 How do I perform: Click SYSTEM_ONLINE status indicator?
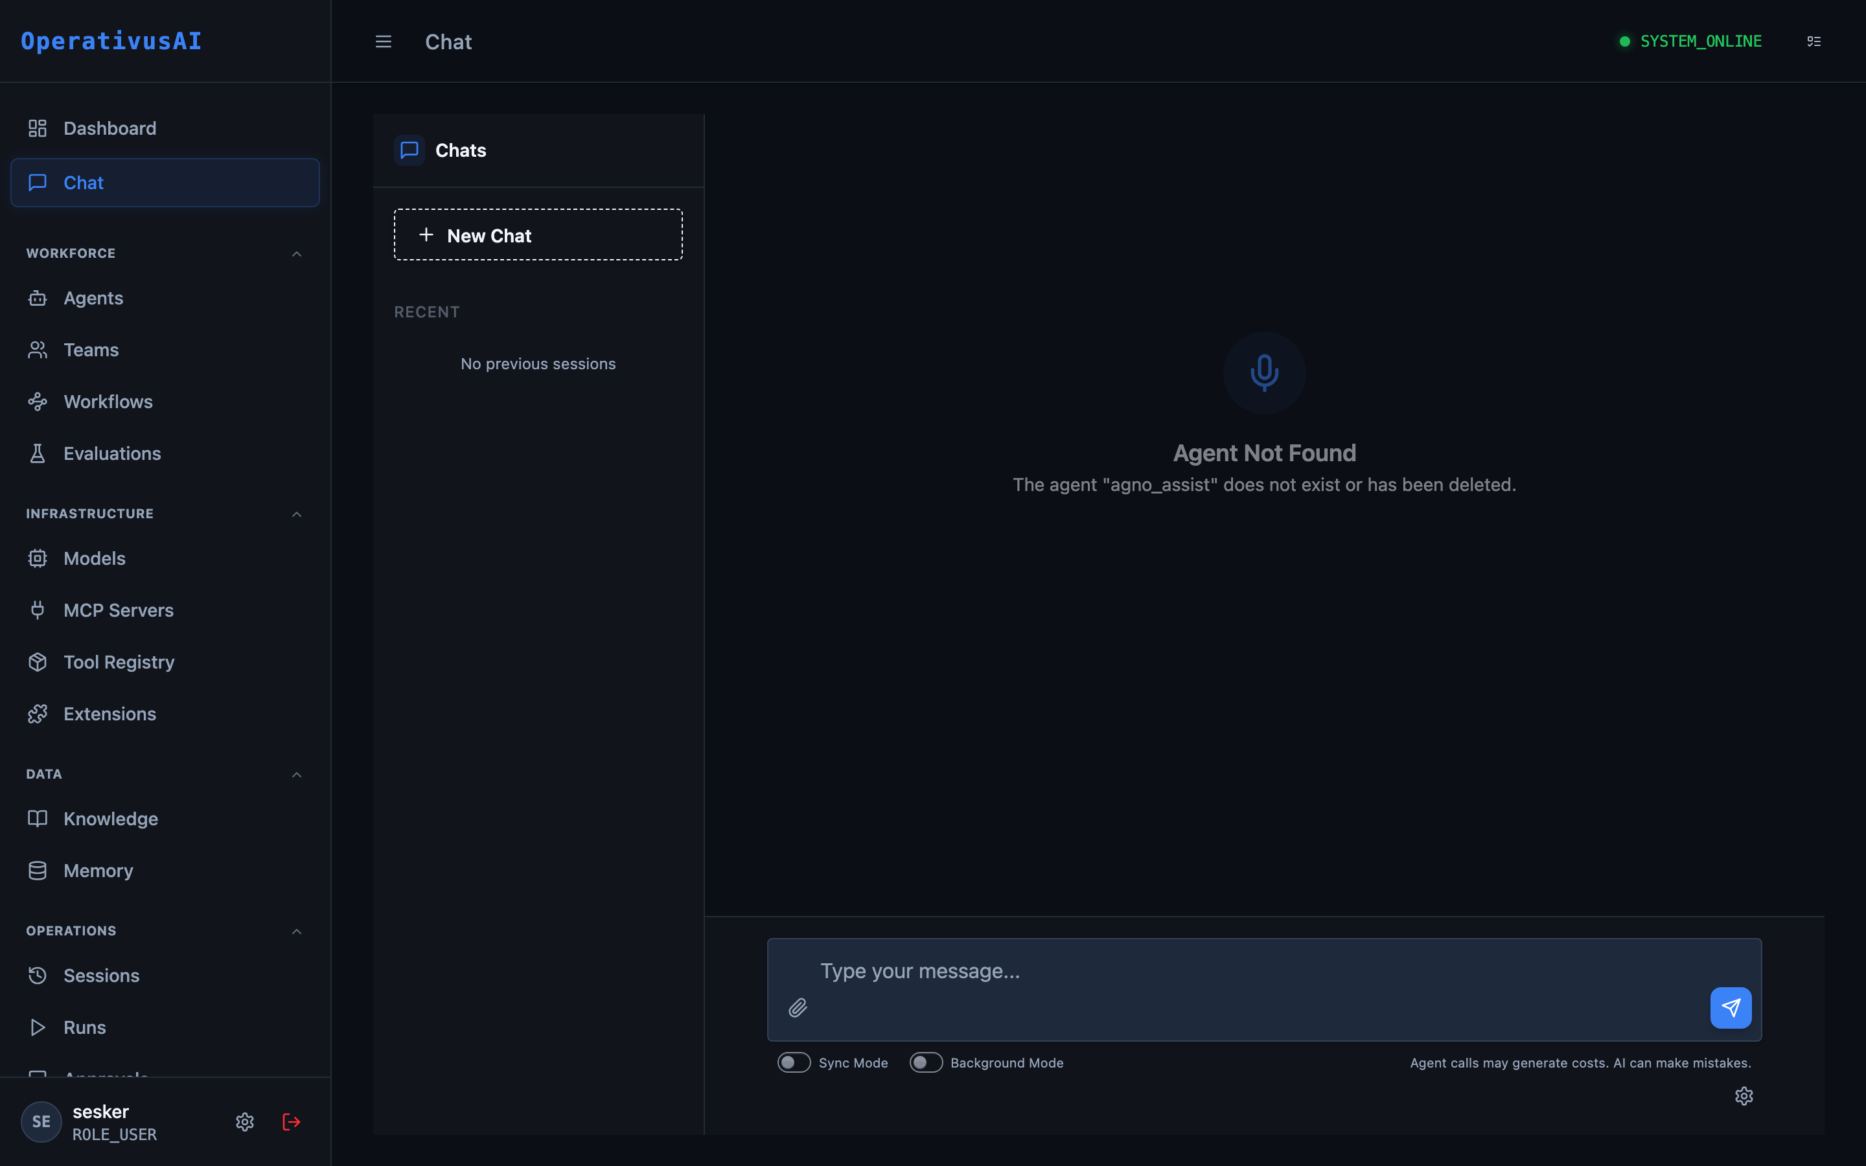click(1690, 41)
